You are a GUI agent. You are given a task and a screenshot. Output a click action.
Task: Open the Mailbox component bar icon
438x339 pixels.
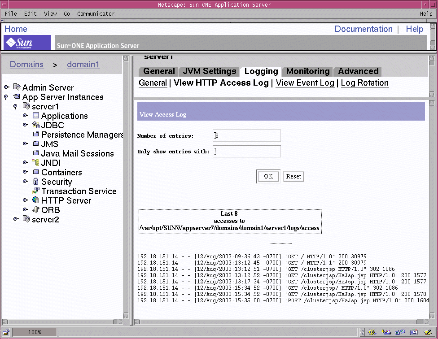point(386,332)
